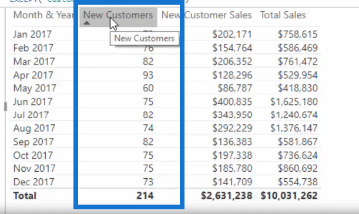Viewport: 359px width, 214px height.
Task: Click the $736,624 total sales value
Action: click(298, 155)
